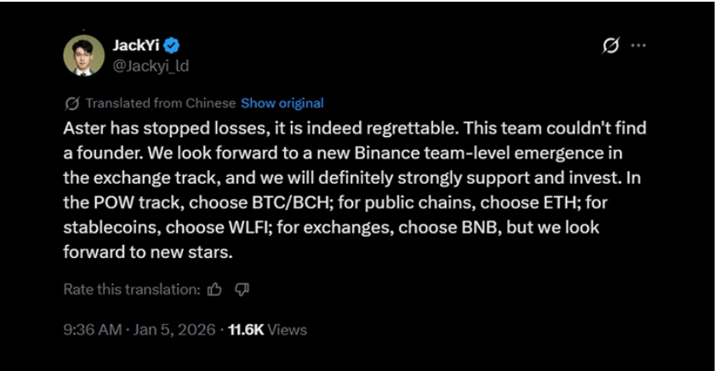Rate the translation with thumbs down

coord(242,289)
